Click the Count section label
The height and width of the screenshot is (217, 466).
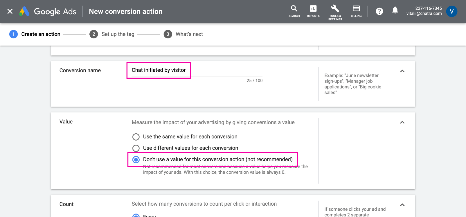coord(66,204)
